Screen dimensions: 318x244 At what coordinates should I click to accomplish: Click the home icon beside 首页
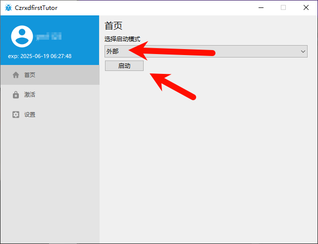click(x=16, y=75)
